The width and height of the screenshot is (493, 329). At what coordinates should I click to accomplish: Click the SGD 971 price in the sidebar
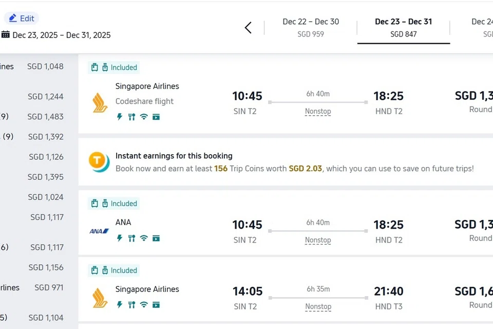click(49, 287)
